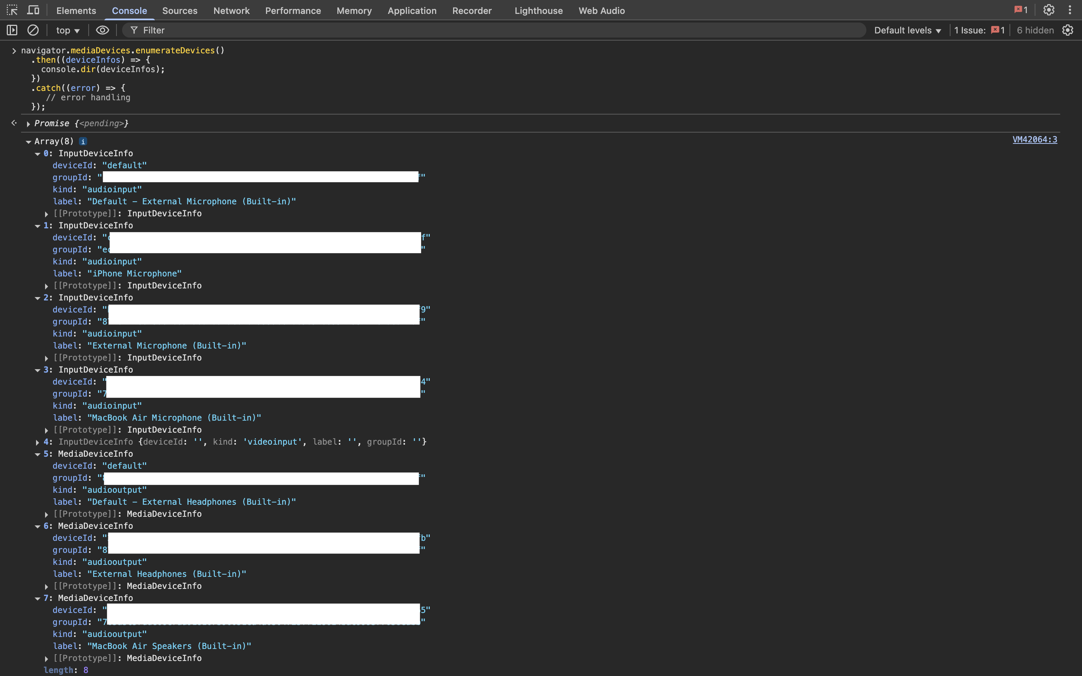1082x676 pixels.
Task: Click label "Default - External Microphone (Built-in)"
Action: pos(191,202)
